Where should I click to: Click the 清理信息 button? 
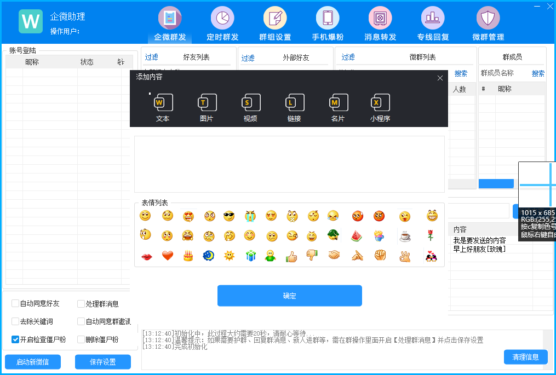click(x=525, y=357)
